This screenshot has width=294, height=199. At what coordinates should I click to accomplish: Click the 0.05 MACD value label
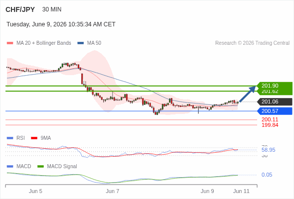click(267, 175)
